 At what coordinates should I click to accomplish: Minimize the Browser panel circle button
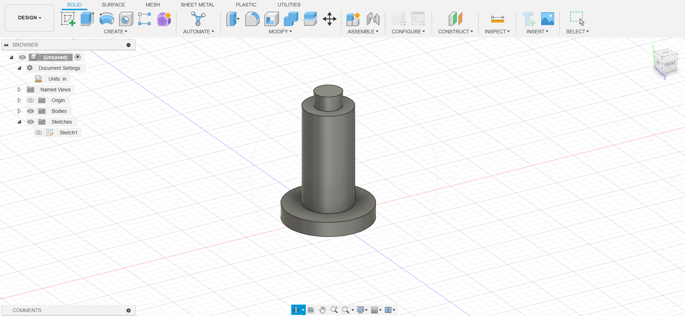point(128,45)
